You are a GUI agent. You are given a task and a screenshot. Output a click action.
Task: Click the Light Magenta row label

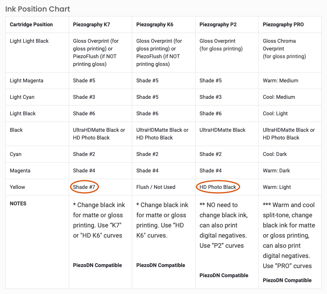coord(27,81)
